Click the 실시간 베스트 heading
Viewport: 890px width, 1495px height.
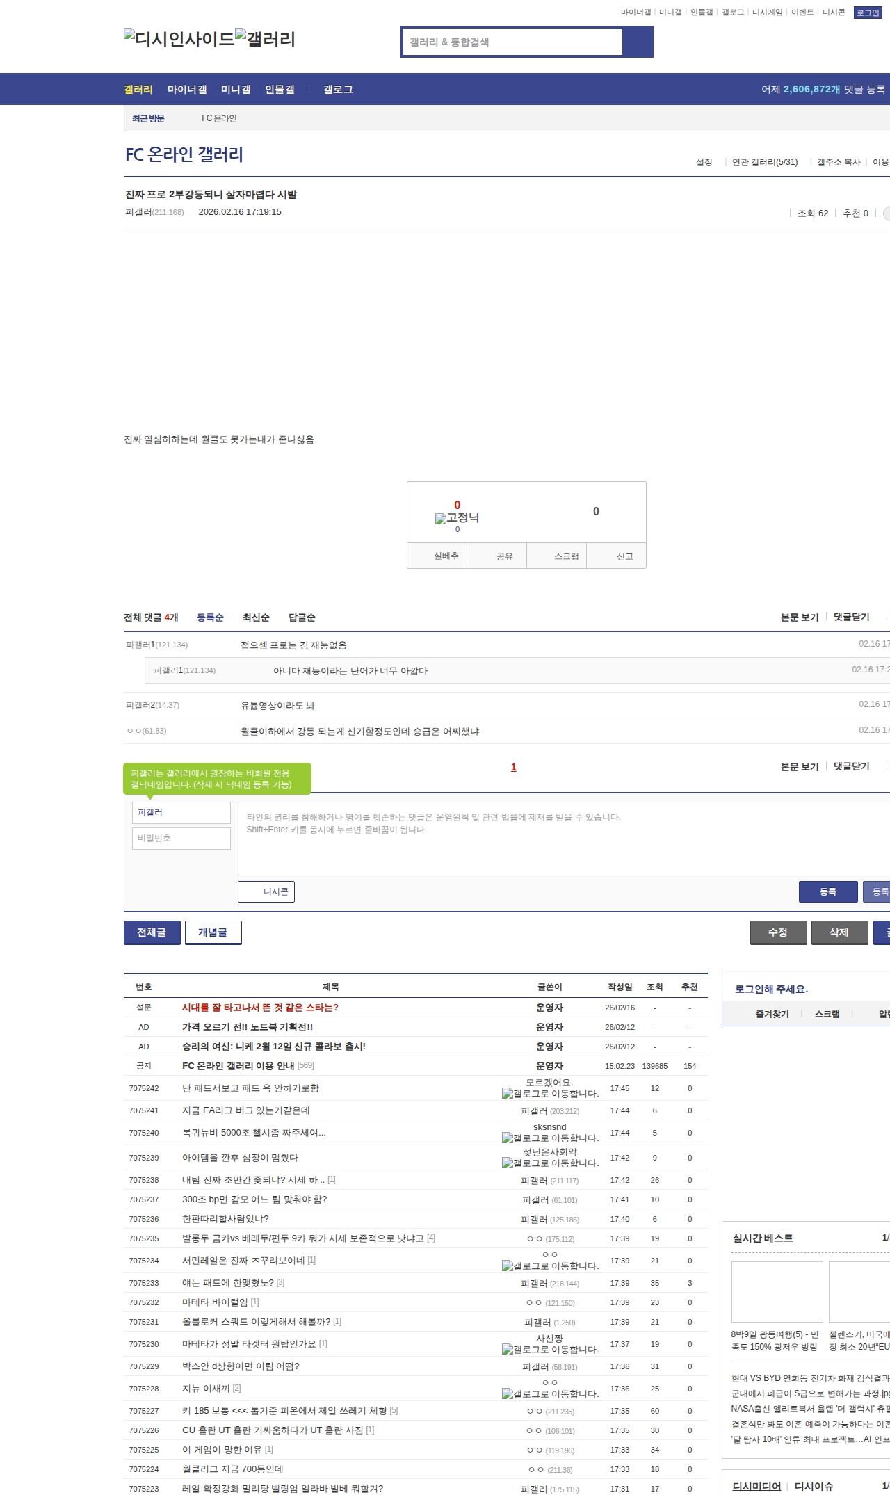763,1238
